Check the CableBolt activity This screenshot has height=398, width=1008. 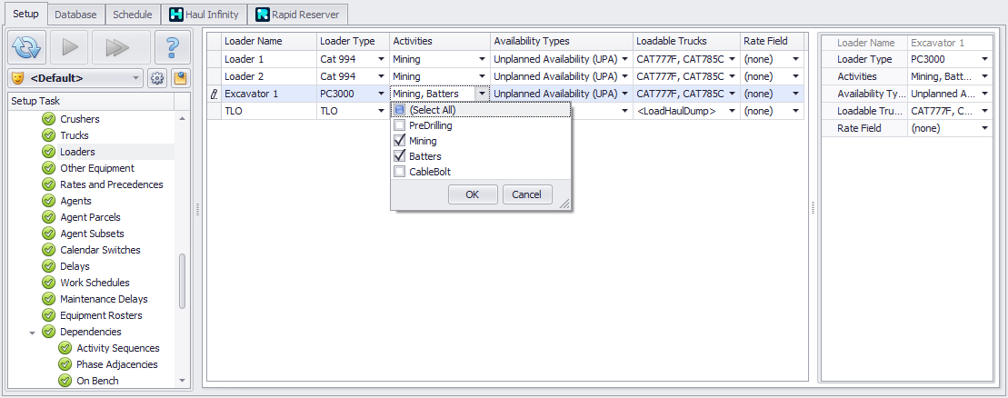(399, 172)
